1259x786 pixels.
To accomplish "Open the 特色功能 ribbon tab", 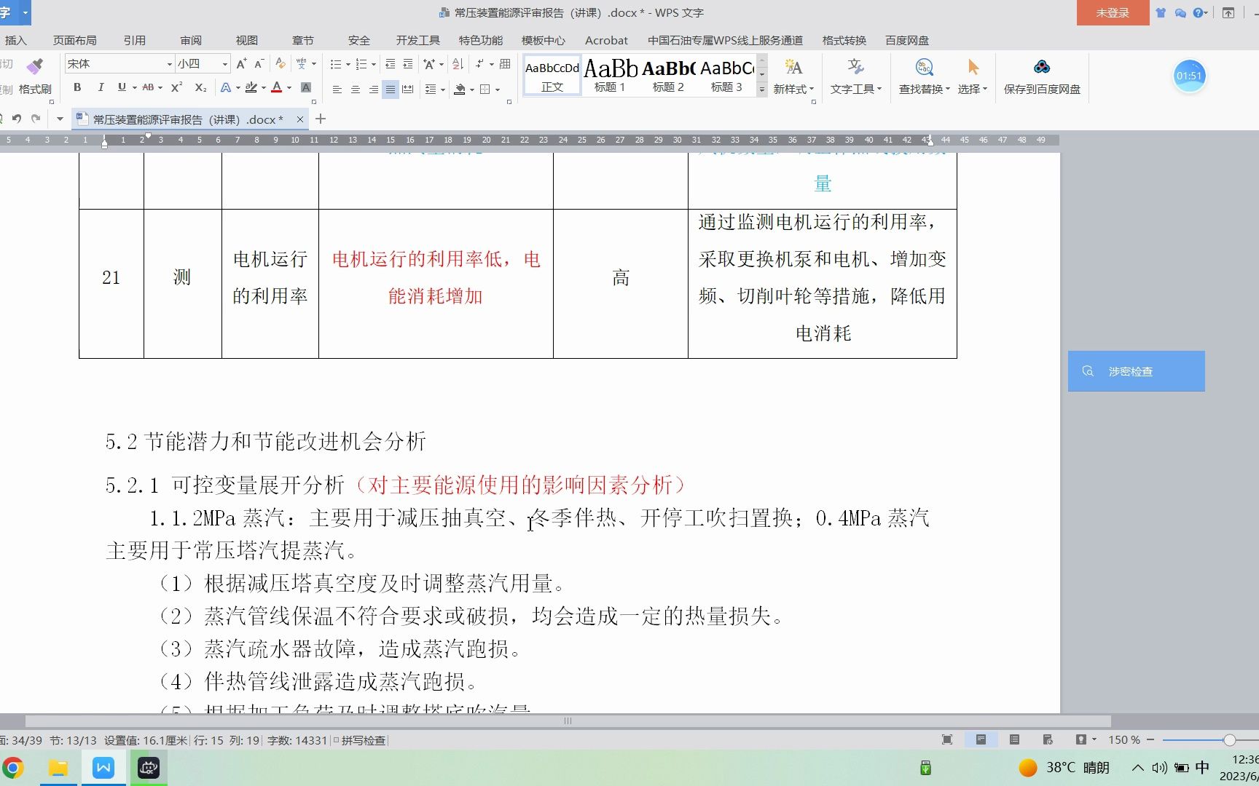I will 481,41.
